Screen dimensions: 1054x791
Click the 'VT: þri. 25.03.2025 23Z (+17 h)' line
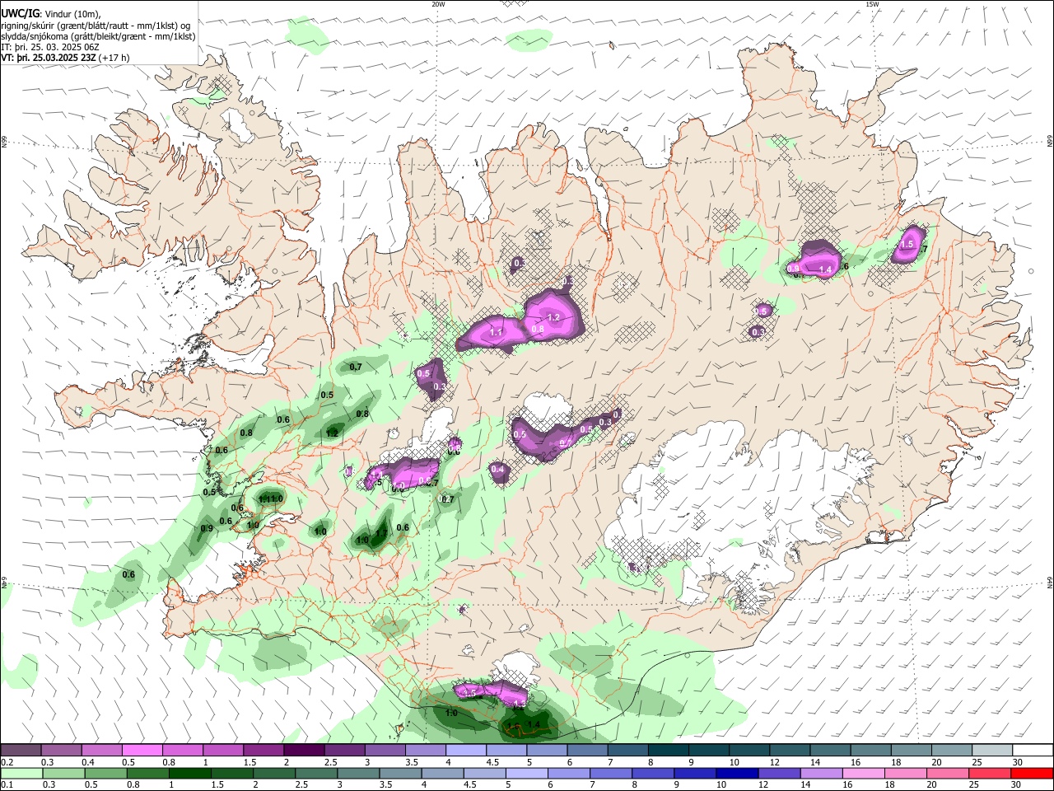point(65,59)
